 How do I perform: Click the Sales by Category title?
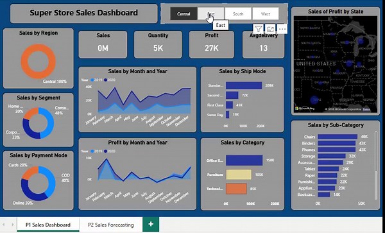(243, 142)
